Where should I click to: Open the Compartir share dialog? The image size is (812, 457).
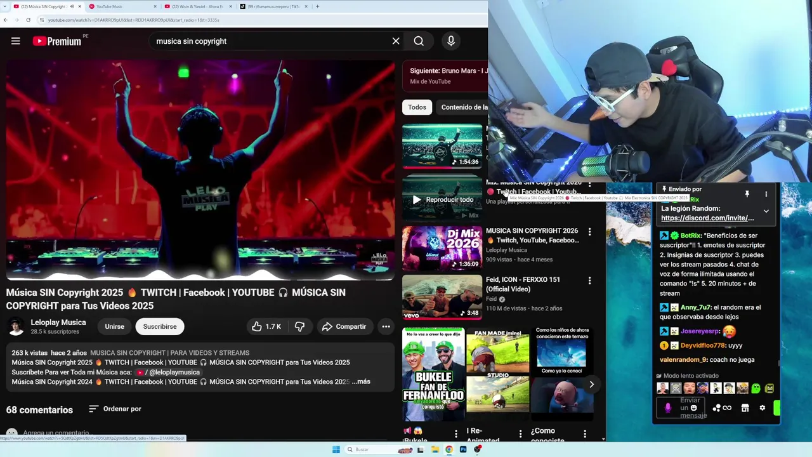[344, 326]
